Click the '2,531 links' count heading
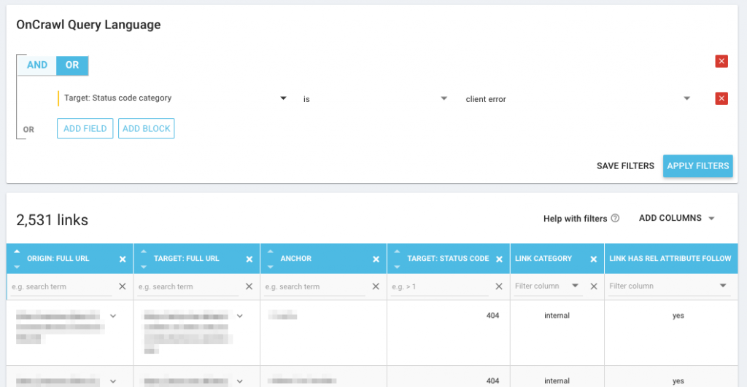 (x=53, y=220)
